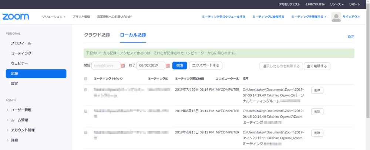Click the 検索 button

pyautogui.click(x=179, y=65)
